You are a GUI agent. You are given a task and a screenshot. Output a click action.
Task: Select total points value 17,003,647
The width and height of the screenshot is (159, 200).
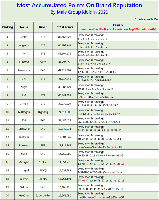65,137
